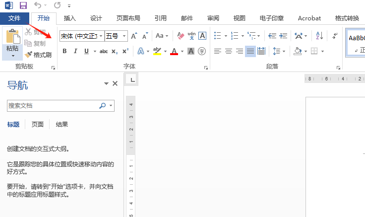Screen dimensions: 365x217
Task: Click the decrease indent icon
Action: pos(272,36)
